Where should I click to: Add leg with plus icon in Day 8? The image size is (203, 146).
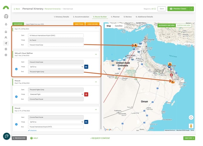click(x=16, y=97)
